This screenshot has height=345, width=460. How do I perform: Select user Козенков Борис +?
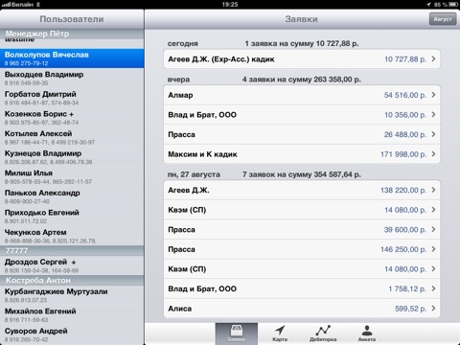tap(72, 118)
